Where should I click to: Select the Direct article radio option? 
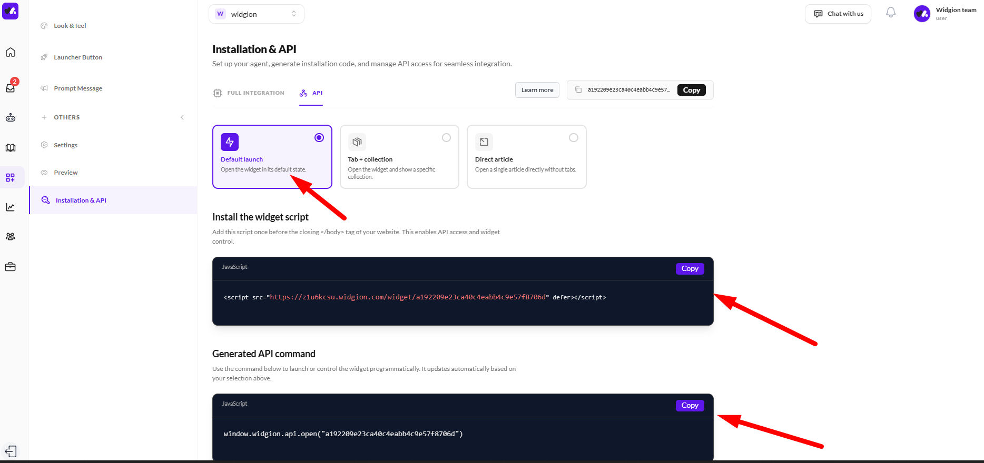(574, 138)
